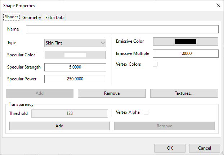Click the Transparency group label

tap(21, 104)
